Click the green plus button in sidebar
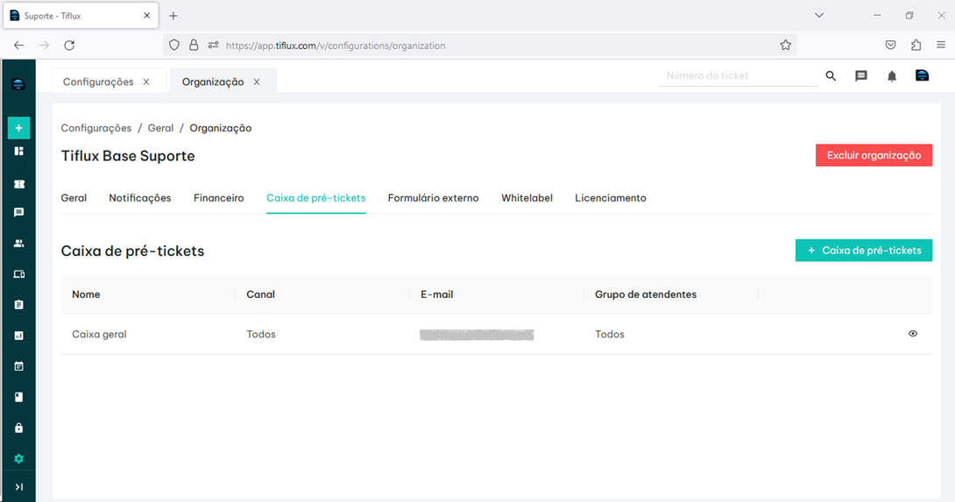Image resolution: width=955 pixels, height=502 pixels. click(x=18, y=128)
